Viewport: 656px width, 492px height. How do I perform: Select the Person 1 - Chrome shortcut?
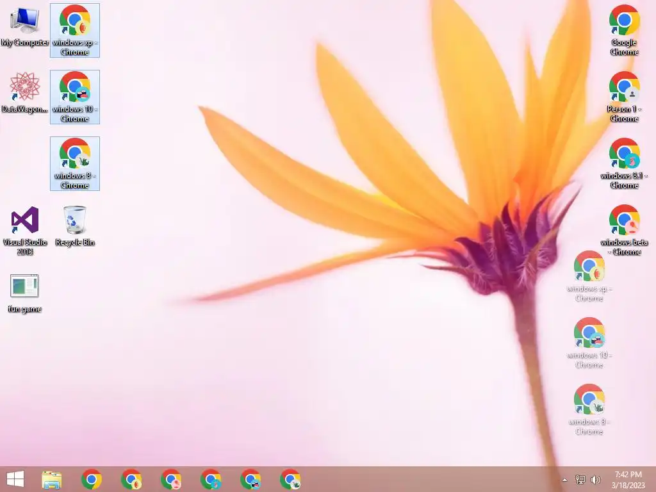[x=624, y=97]
